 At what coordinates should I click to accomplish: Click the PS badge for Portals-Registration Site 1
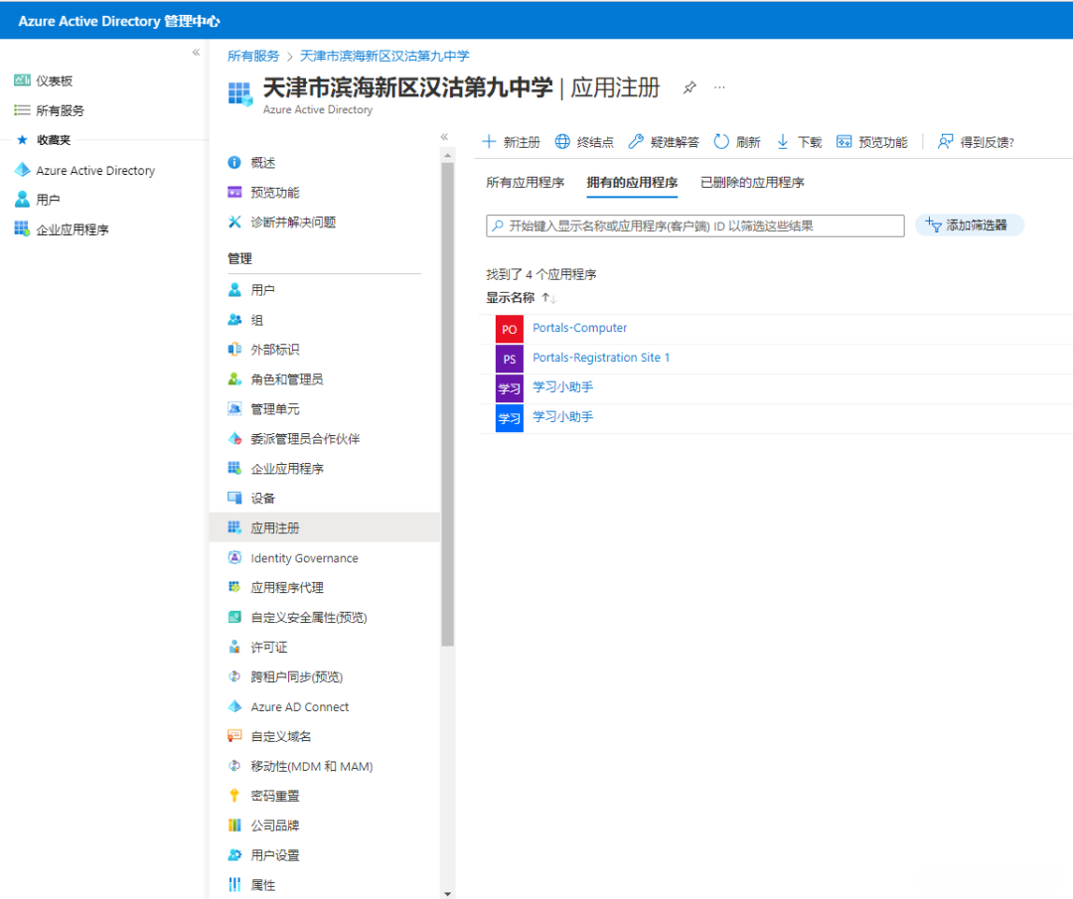click(x=509, y=359)
